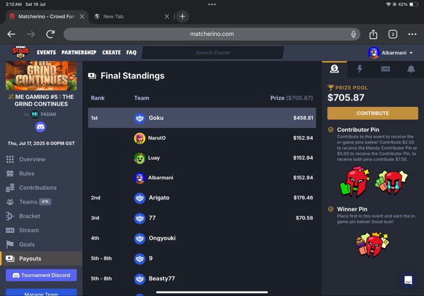424x296 pixels.
Task: Close the Matcherino tab
Action: tap(82, 16)
